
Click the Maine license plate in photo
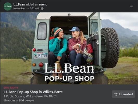(41, 55)
